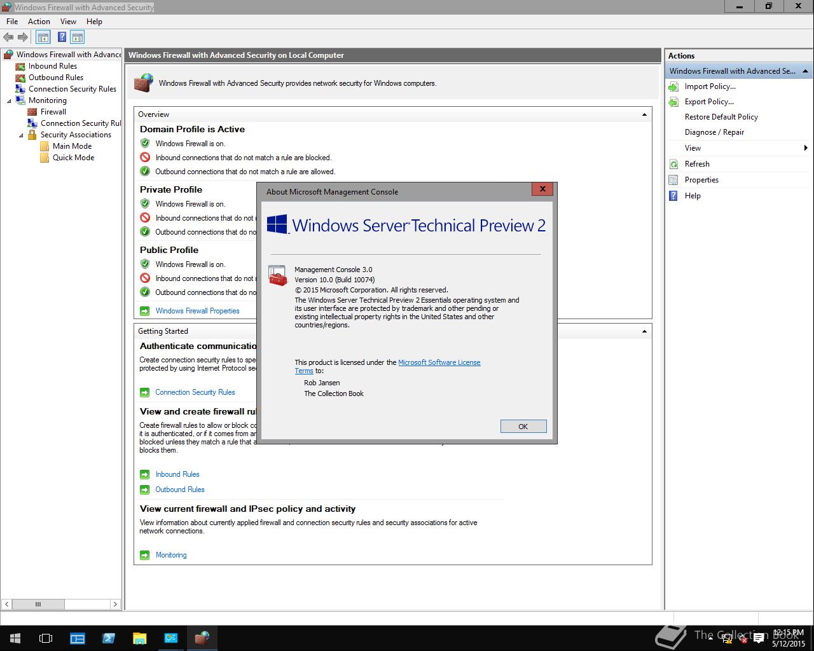
Task: Select the root Windows Firewall with Advanced Security node
Action: click(x=68, y=55)
